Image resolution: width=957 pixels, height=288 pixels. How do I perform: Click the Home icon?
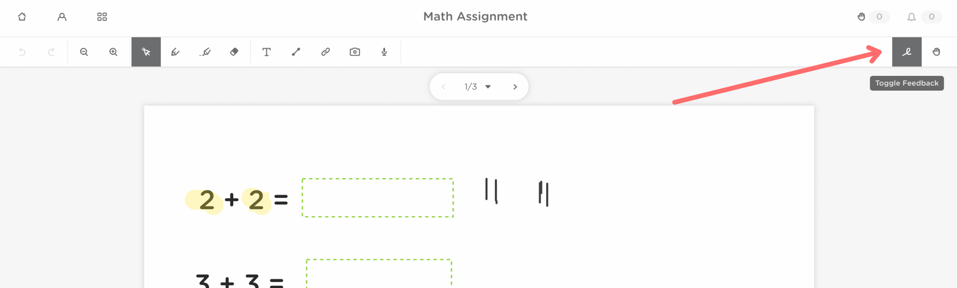tap(22, 17)
